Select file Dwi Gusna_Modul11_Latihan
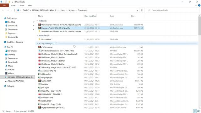Screen dimensions: 201x113 tap(53, 61)
